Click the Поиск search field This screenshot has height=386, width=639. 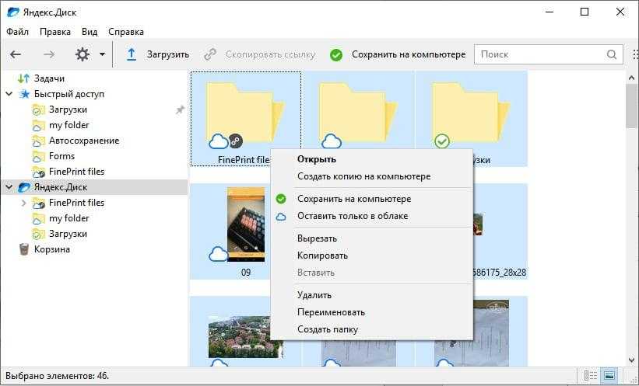pos(549,54)
